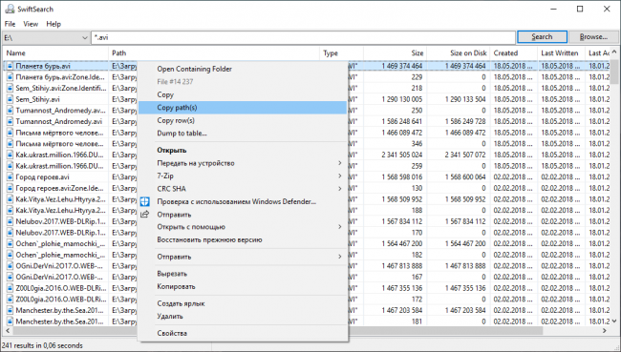Open the File menu
This screenshot has height=352, width=621.
coord(10,24)
